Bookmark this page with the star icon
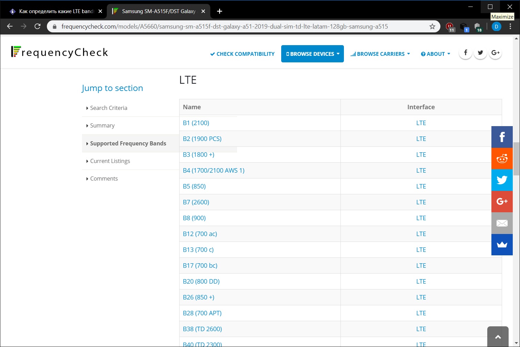The height and width of the screenshot is (347, 520). pyautogui.click(x=432, y=27)
